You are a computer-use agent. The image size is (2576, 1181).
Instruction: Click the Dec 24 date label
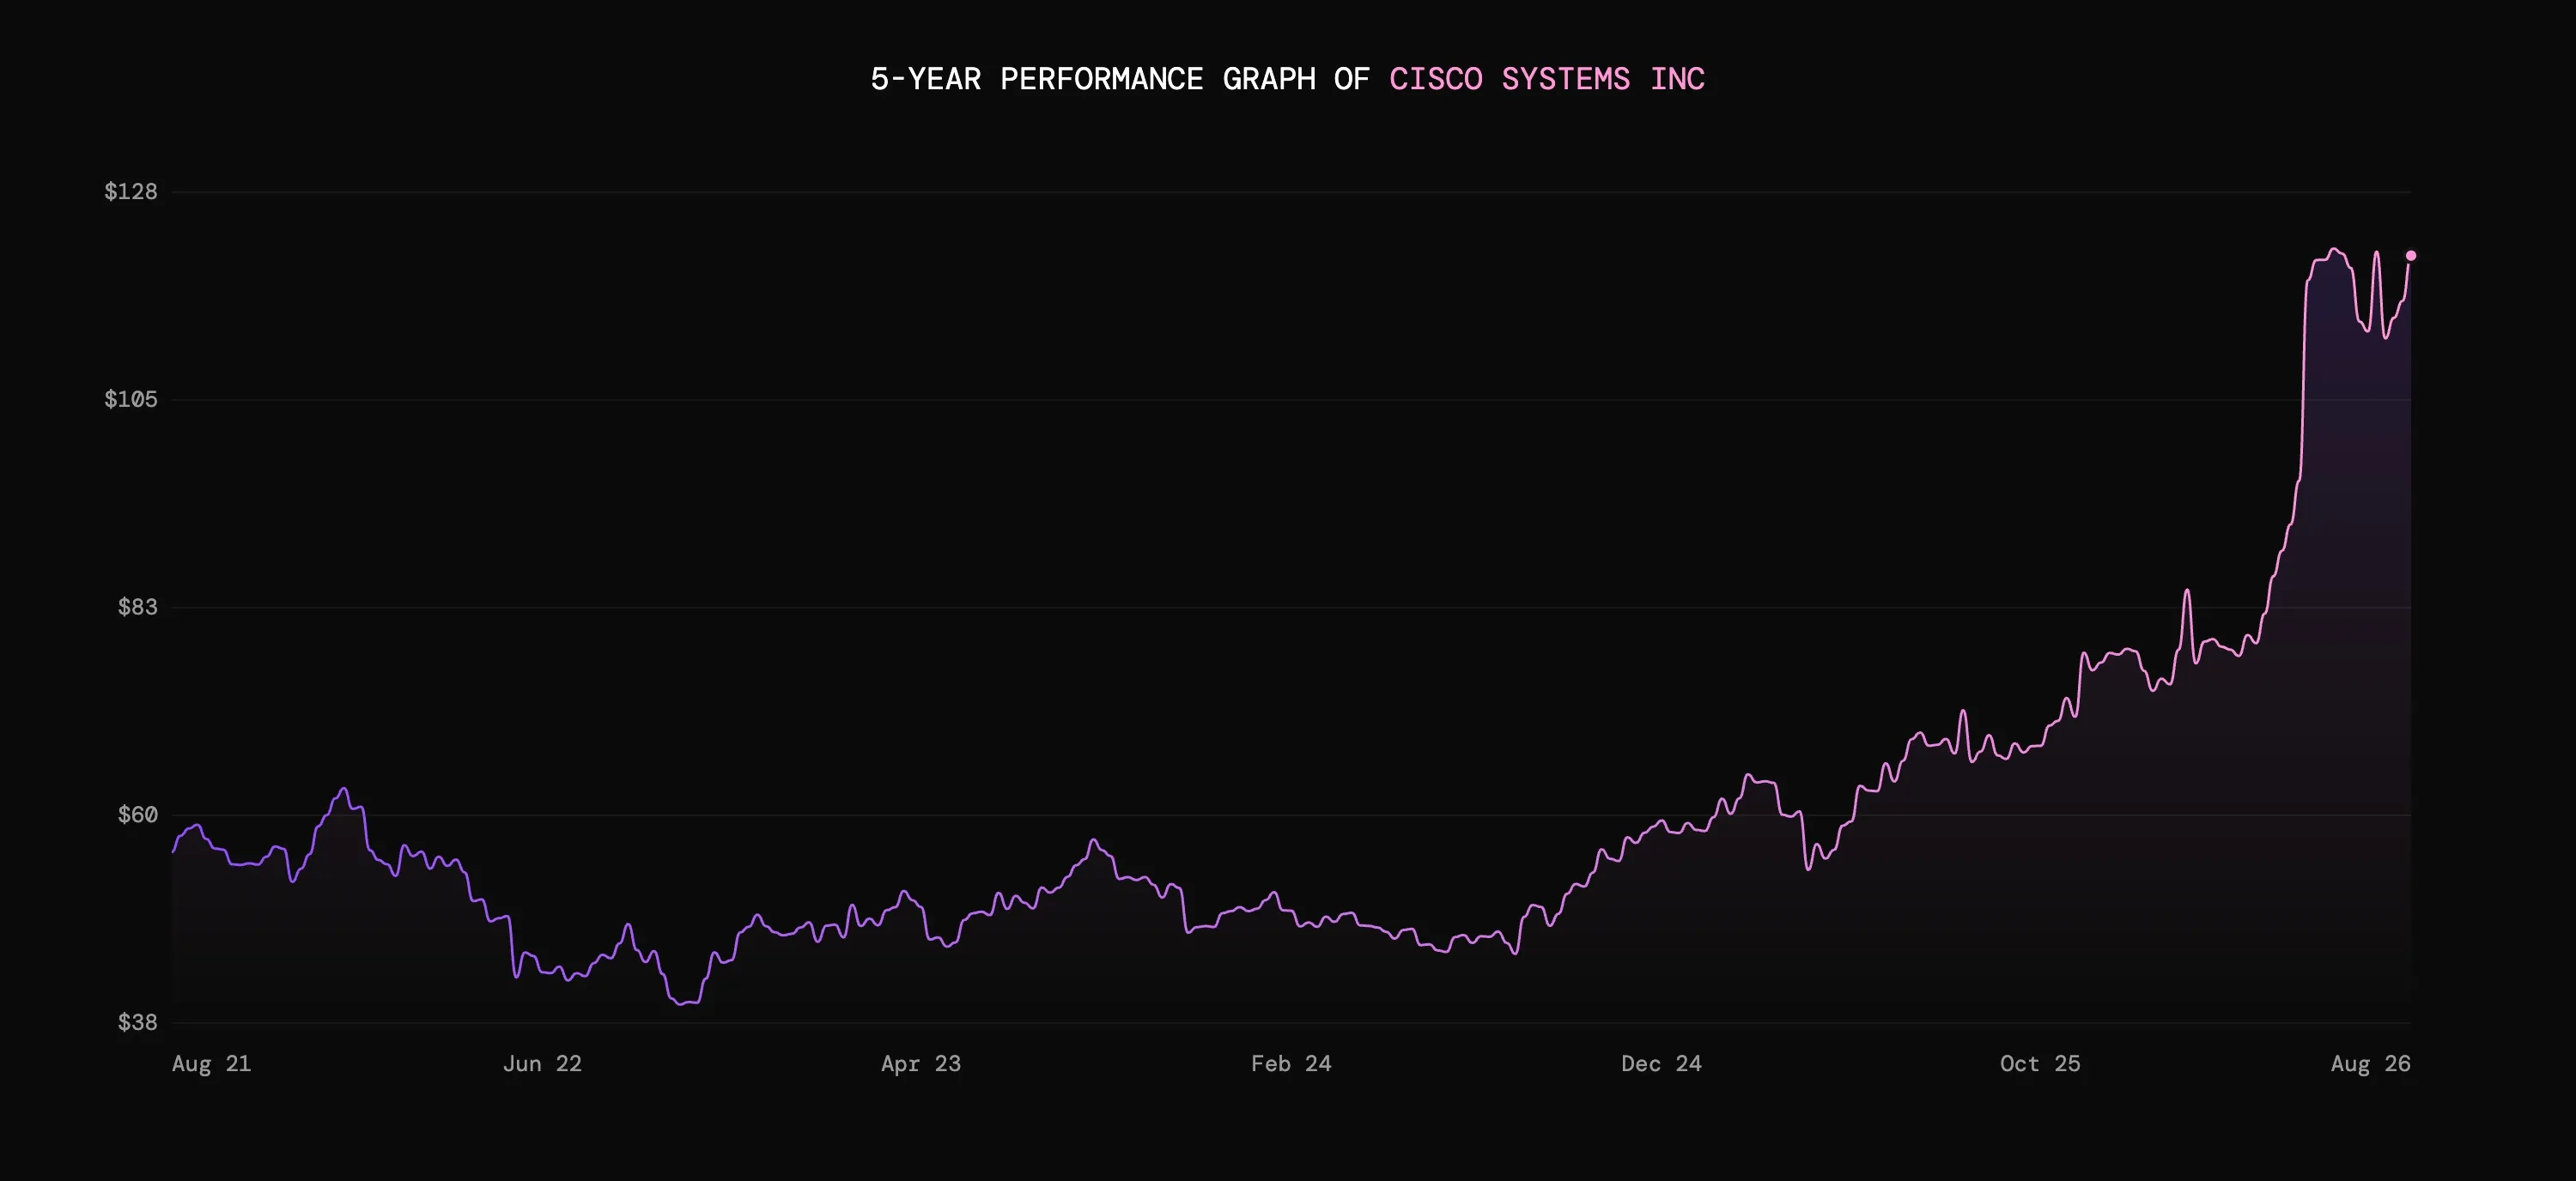tap(1661, 1063)
